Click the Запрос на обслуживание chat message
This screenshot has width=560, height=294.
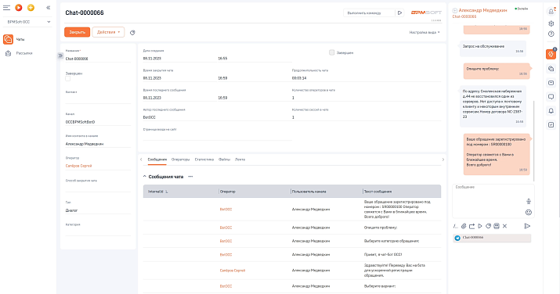coord(493,48)
